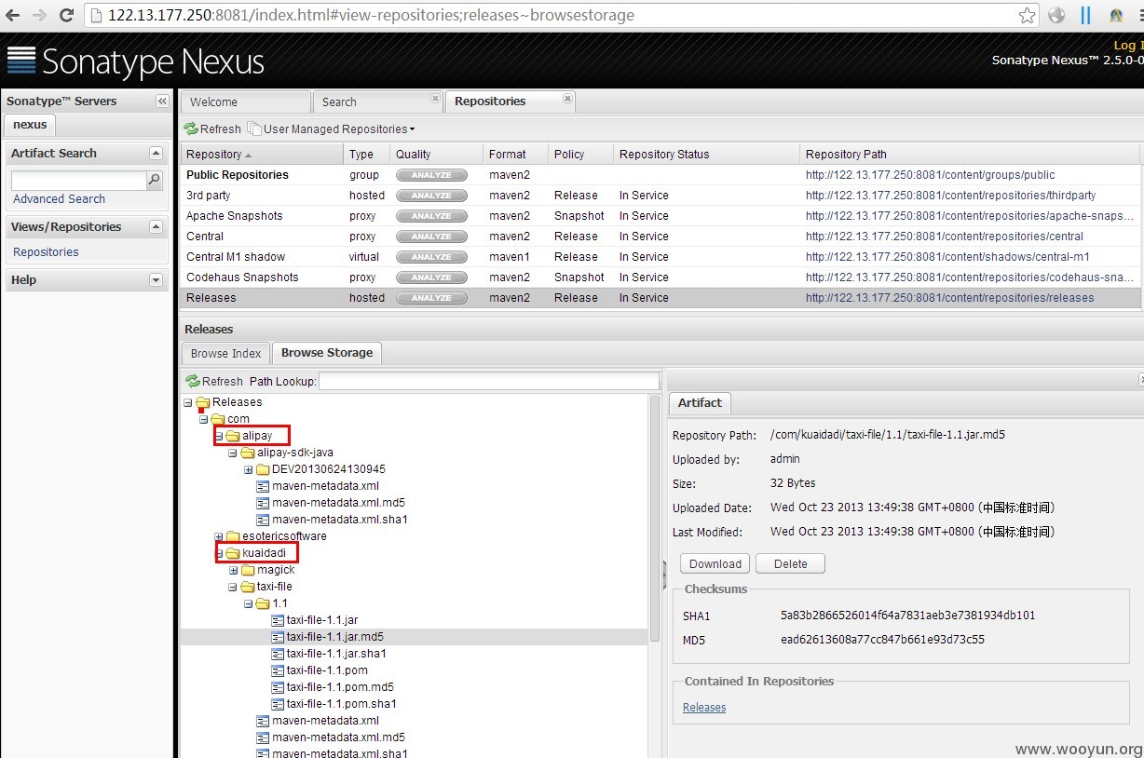The image size is (1144, 758).
Task: Select the taxi-file-1.1.jar file icon
Action: point(278,620)
